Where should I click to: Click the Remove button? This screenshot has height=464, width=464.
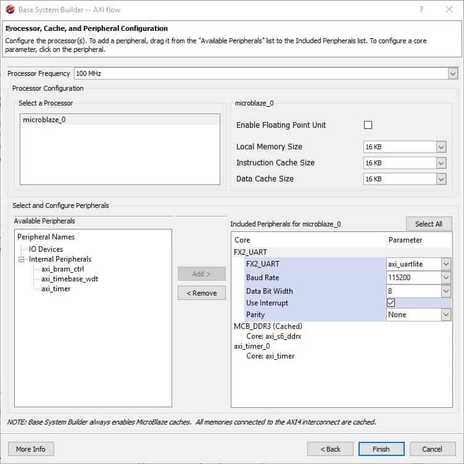(201, 293)
